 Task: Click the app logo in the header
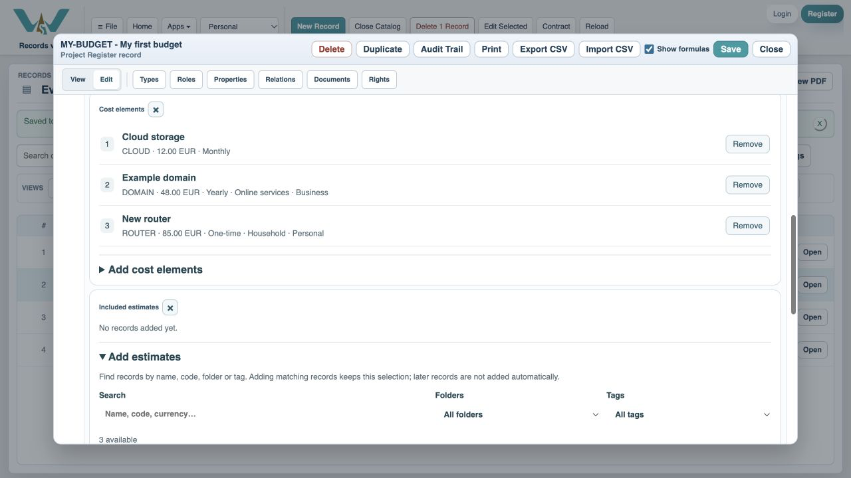(x=41, y=22)
